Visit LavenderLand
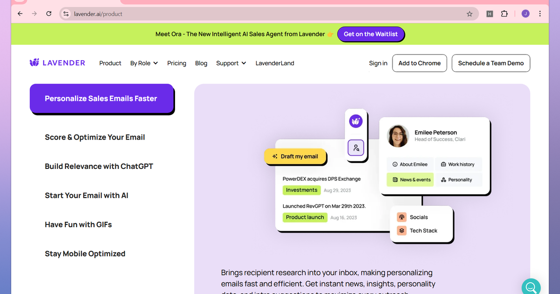Viewport: 560px width, 294px height. [275, 63]
